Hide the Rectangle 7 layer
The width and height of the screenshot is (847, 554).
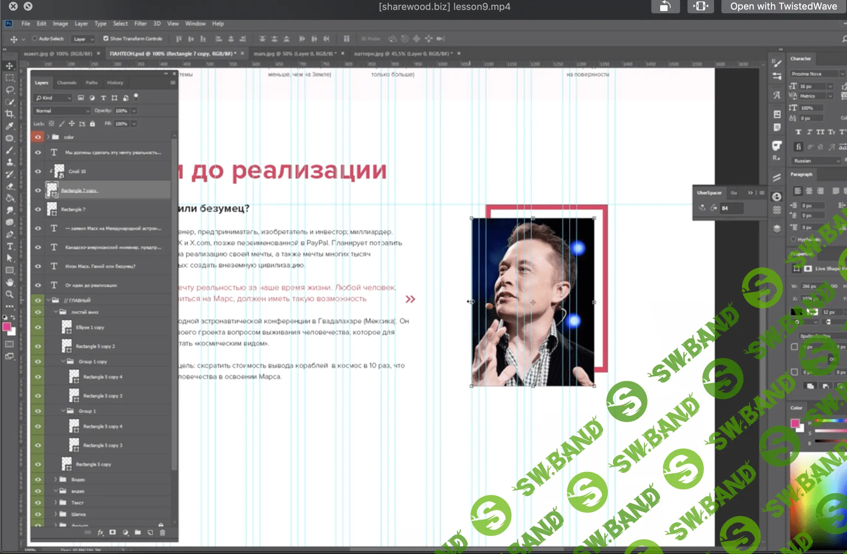pyautogui.click(x=38, y=209)
